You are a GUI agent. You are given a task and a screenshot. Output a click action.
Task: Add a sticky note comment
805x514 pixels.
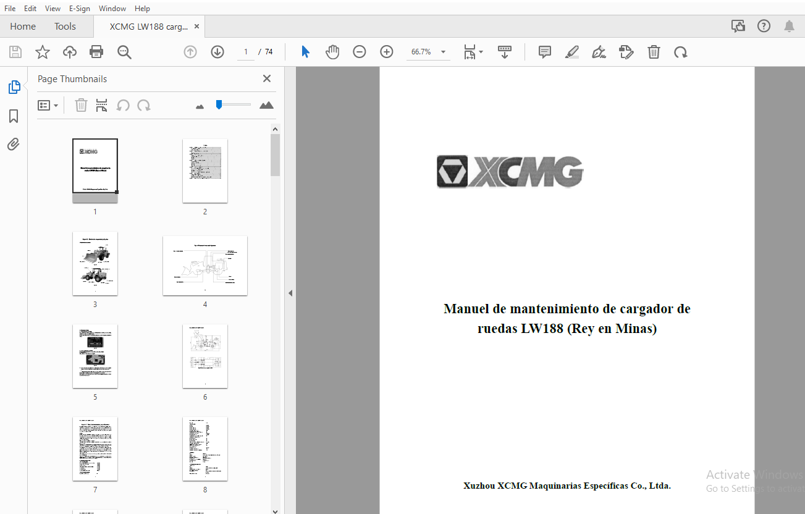point(545,52)
